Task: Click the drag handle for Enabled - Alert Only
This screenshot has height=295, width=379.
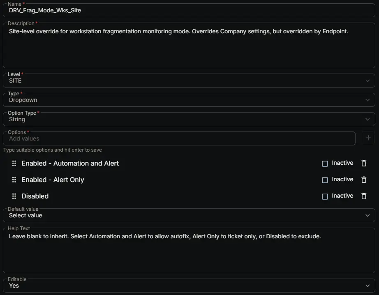Action: [x=14, y=180]
